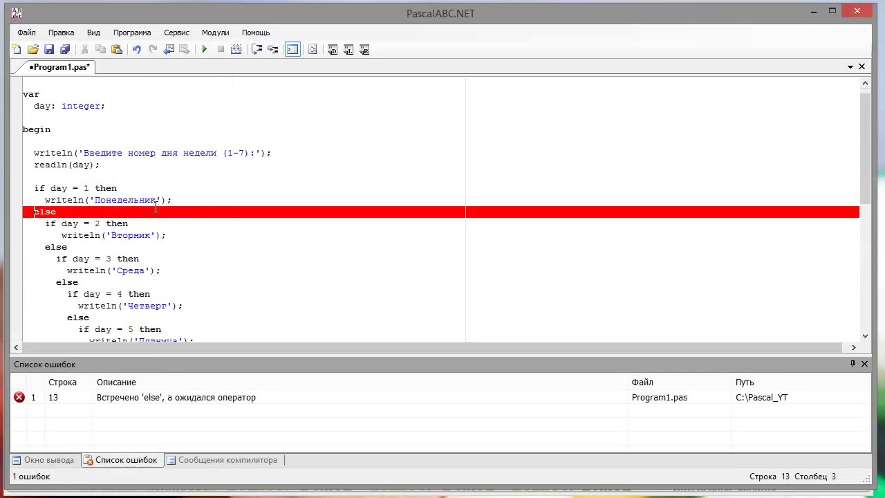Image resolution: width=885 pixels, height=498 pixels.
Task: Open the Правка menu
Action: [61, 33]
